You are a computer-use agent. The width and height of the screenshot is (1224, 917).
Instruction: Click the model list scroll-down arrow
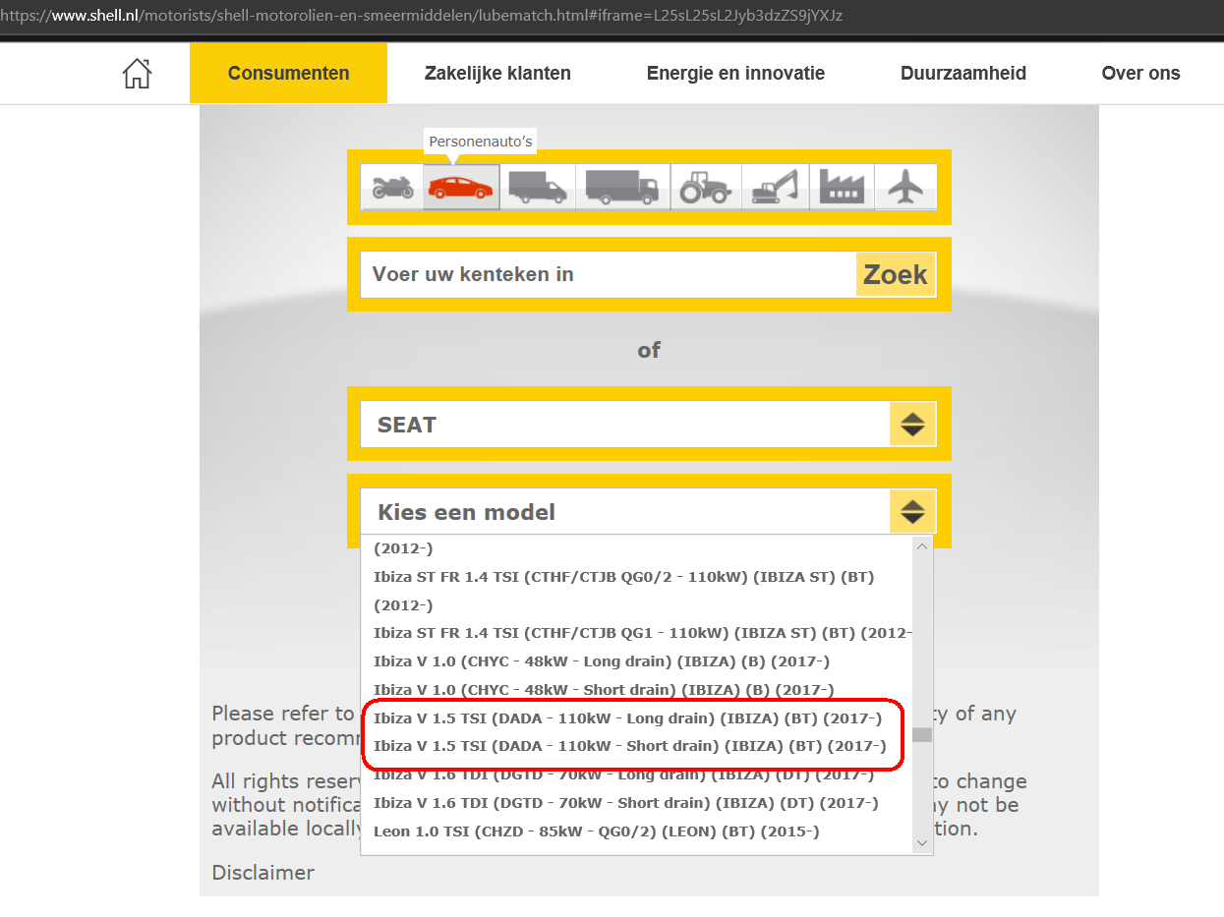pos(922,843)
